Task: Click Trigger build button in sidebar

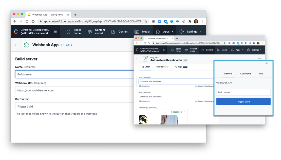Action: coord(243,102)
